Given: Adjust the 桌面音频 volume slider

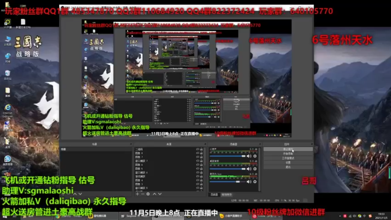Looking at the screenshot, I should pos(227,169).
